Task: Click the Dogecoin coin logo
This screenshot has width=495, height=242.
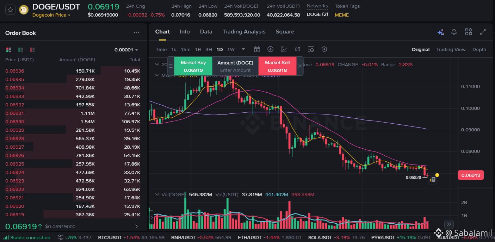Action: click(x=24, y=10)
